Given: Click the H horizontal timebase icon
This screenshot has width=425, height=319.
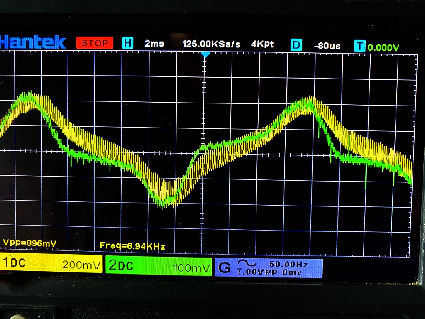Looking at the screenshot, I should (x=127, y=43).
